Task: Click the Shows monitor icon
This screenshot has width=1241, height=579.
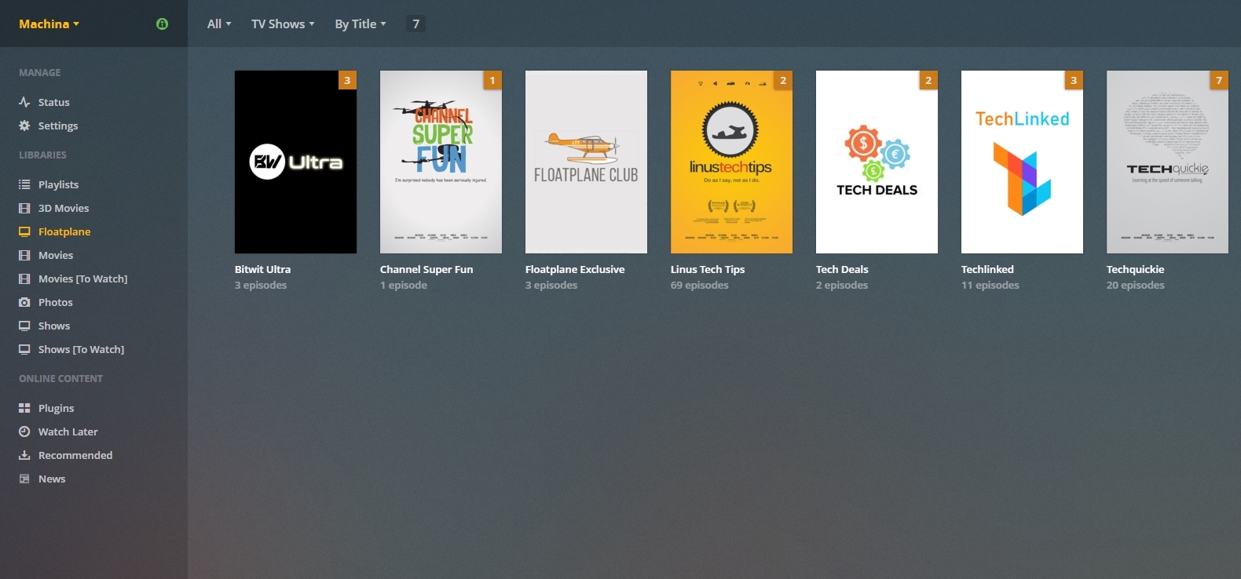Action: (x=24, y=326)
